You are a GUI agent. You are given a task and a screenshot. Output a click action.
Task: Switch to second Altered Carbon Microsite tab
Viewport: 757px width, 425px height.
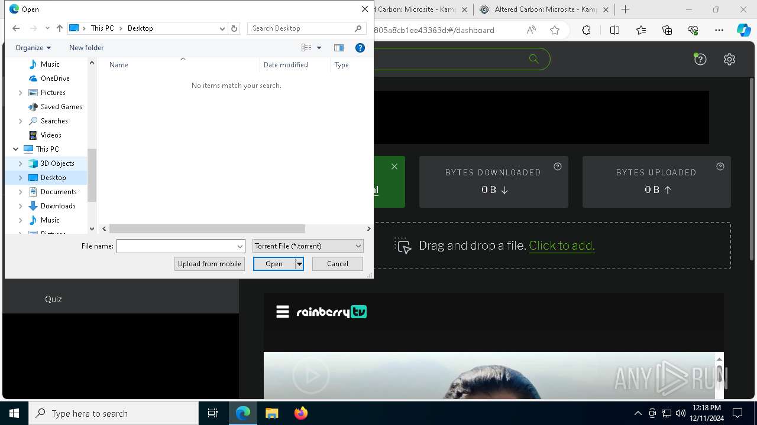(544, 9)
